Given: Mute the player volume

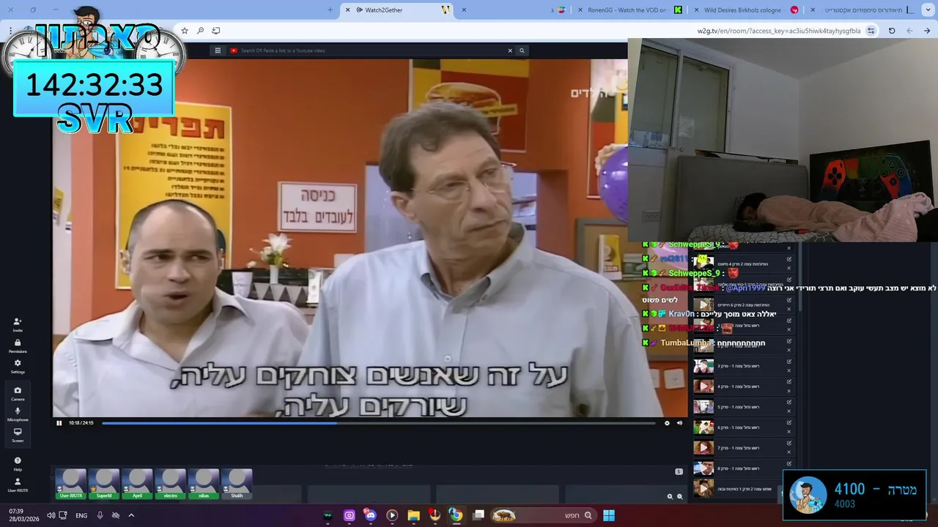Looking at the screenshot, I should 679,423.
